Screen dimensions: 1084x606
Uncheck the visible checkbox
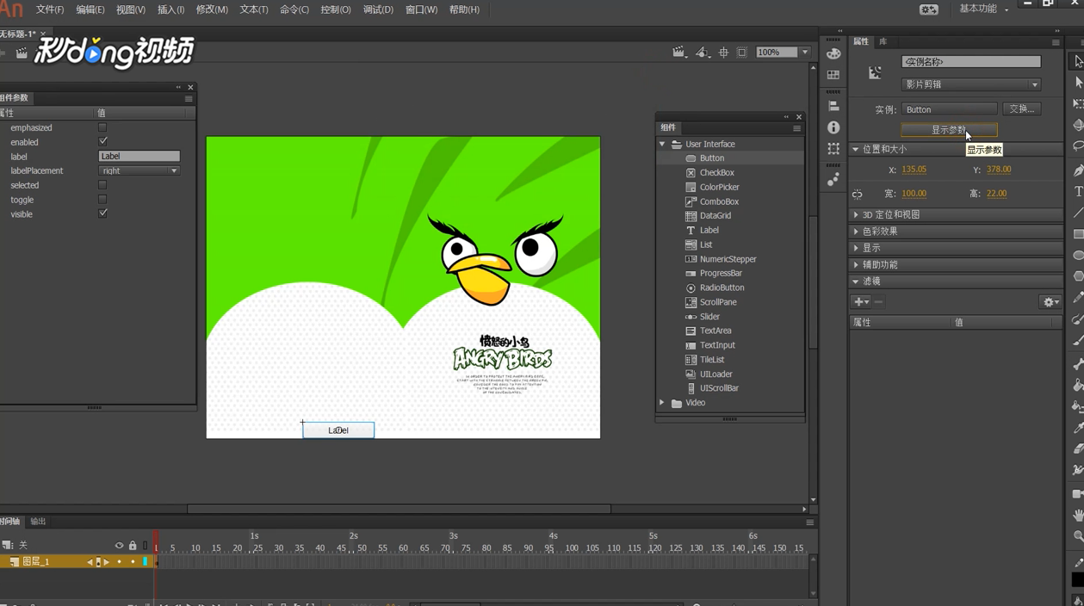[102, 213]
